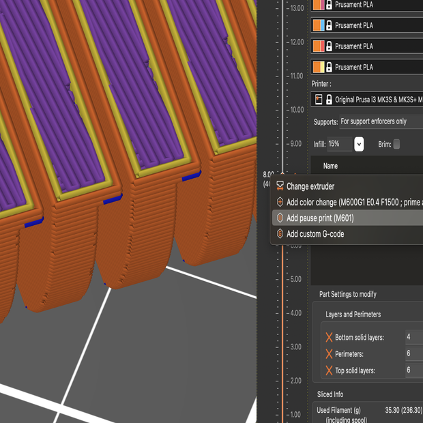The width and height of the screenshot is (423, 423).
Task: Remove the Bottom solid layers override
Action: click(x=329, y=338)
